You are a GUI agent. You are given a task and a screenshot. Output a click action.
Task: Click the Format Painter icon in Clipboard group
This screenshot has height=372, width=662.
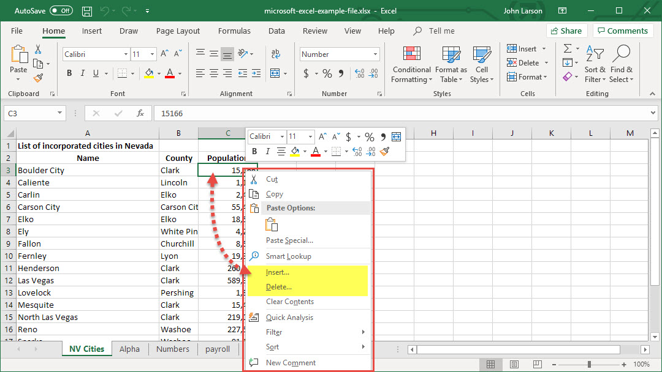39,78
